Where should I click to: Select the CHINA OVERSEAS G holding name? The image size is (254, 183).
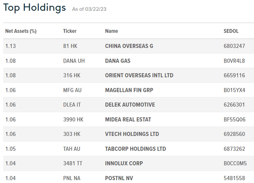pyautogui.click(x=129, y=46)
